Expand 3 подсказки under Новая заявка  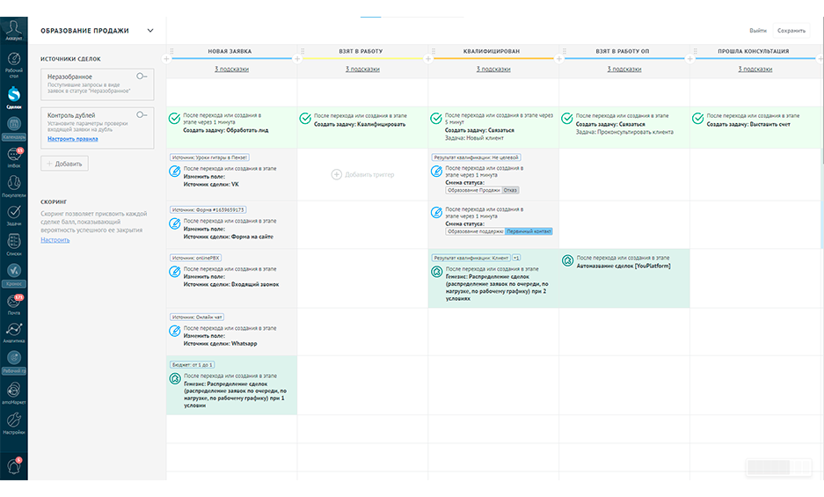tap(232, 69)
